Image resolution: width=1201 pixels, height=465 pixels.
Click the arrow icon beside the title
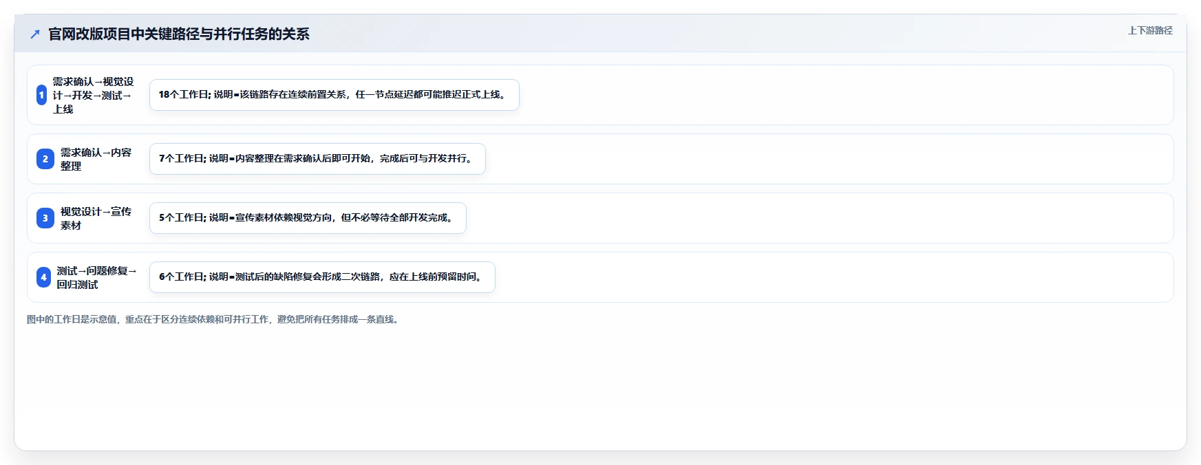(x=35, y=34)
